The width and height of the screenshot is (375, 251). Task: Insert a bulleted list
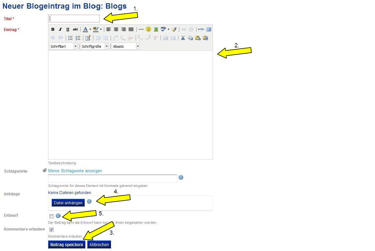pyautogui.click(x=70, y=38)
